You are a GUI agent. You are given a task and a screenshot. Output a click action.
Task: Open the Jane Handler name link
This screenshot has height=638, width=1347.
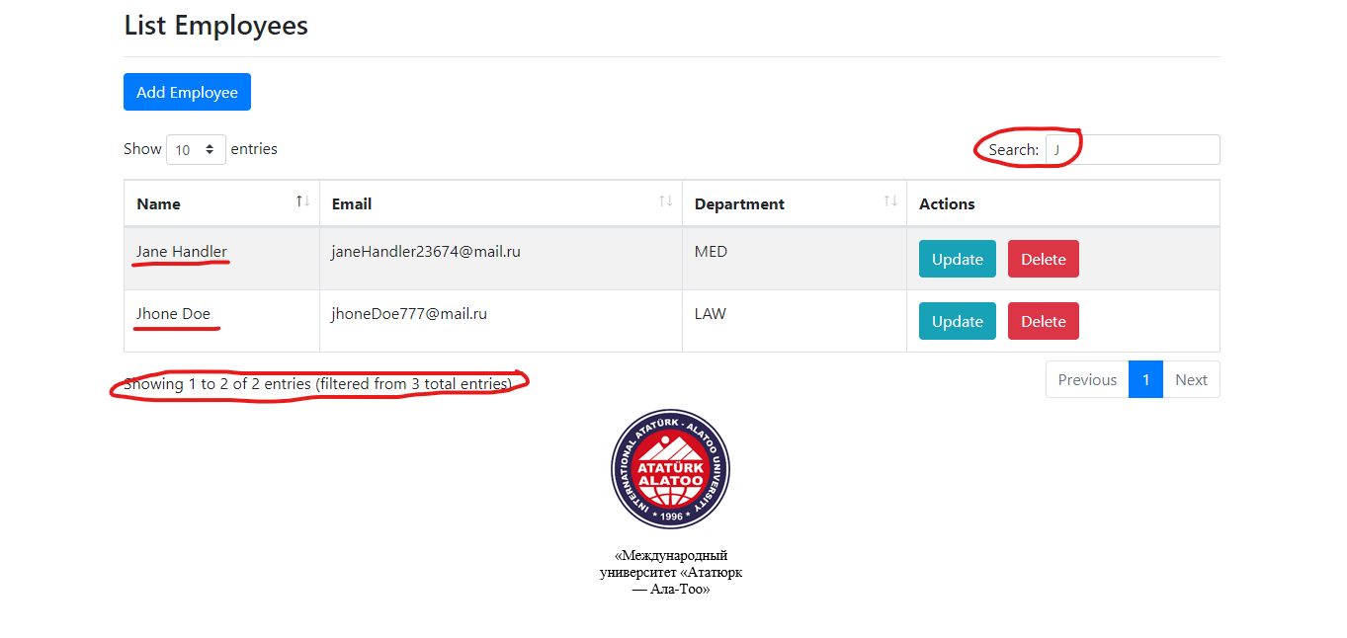point(181,251)
